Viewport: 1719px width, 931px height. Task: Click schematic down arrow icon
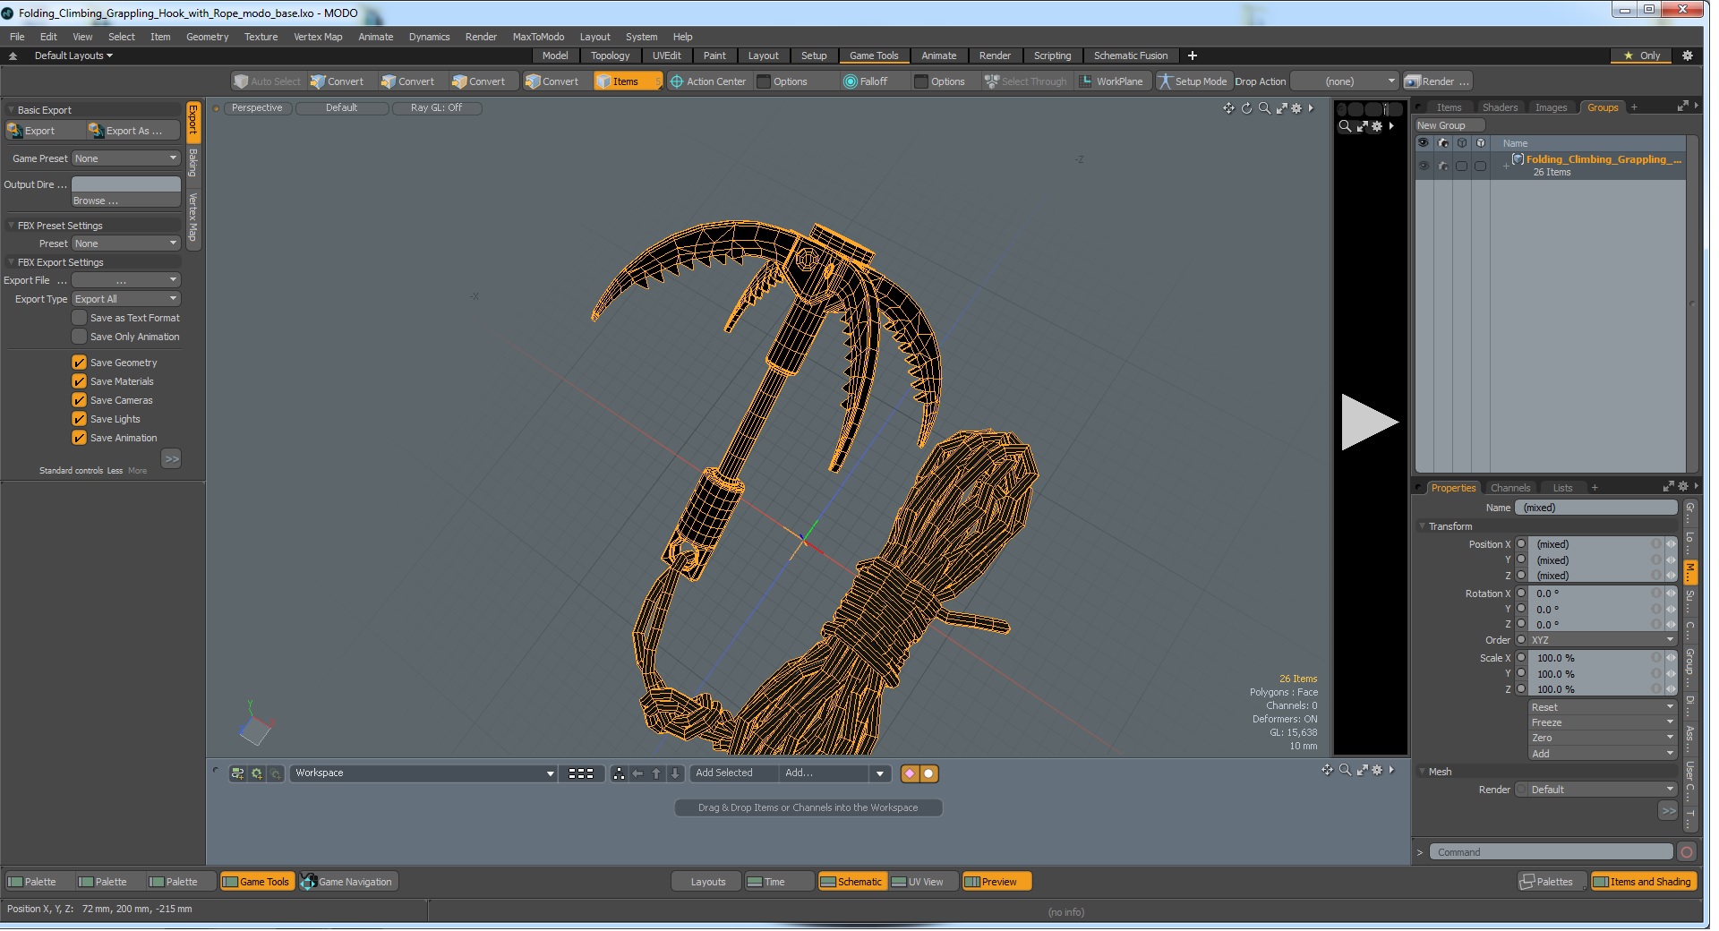click(x=675, y=773)
